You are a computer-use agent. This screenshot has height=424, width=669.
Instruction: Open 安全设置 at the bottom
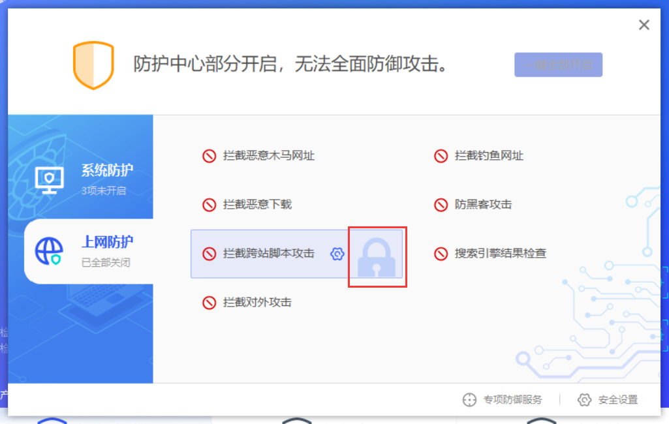pos(608,400)
